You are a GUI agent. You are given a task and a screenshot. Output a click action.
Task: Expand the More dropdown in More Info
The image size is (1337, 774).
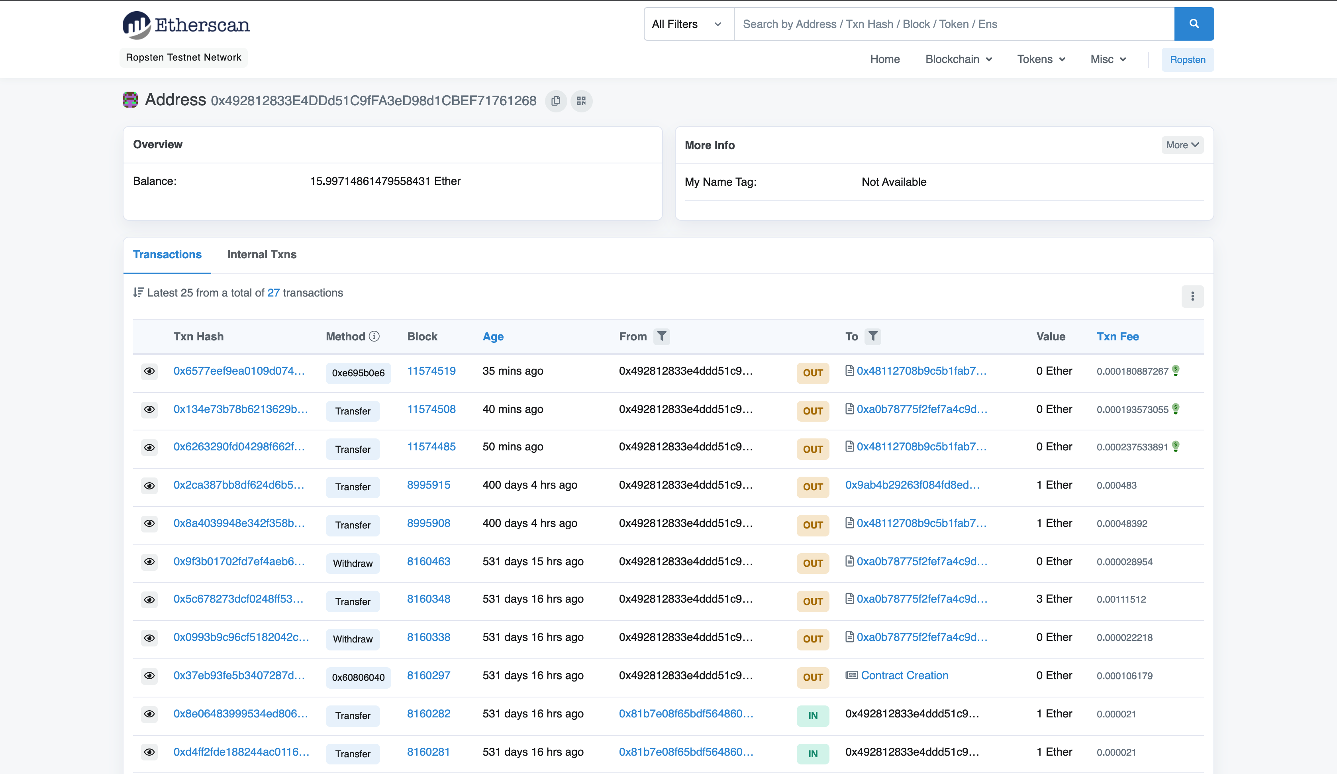click(1182, 145)
